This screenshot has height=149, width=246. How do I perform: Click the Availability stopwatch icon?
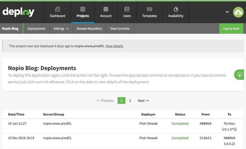pyautogui.click(x=176, y=9)
